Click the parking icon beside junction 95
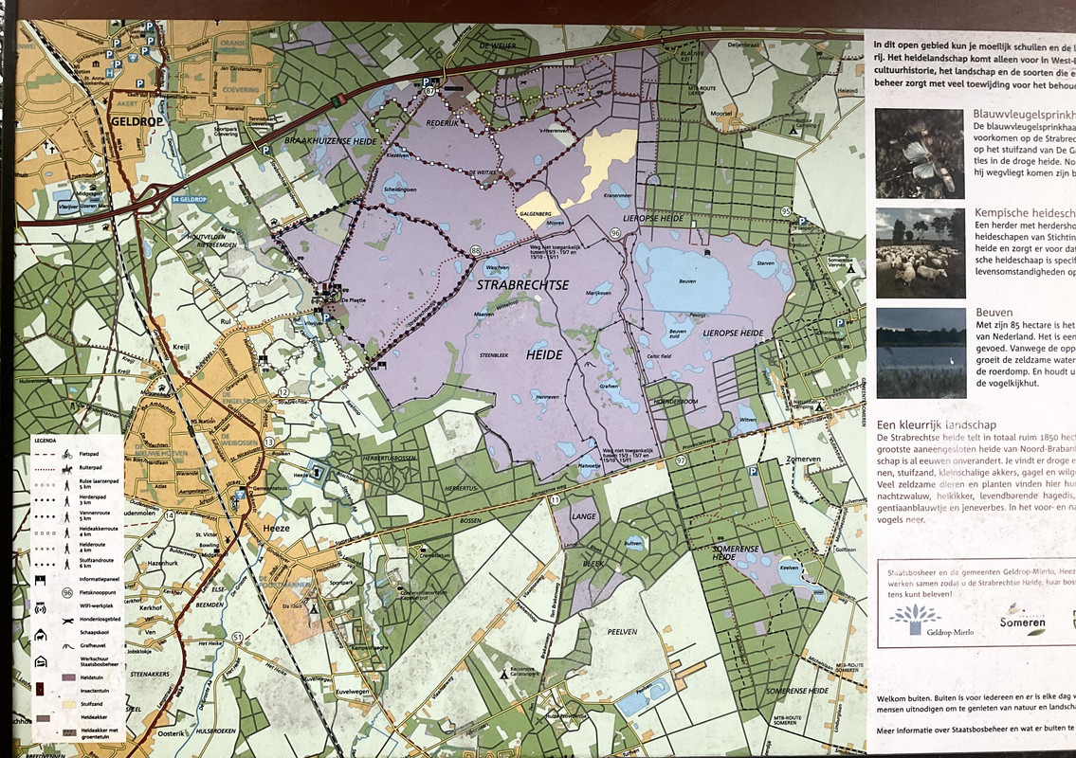Screen dimensions: 1076x758 [801, 222]
